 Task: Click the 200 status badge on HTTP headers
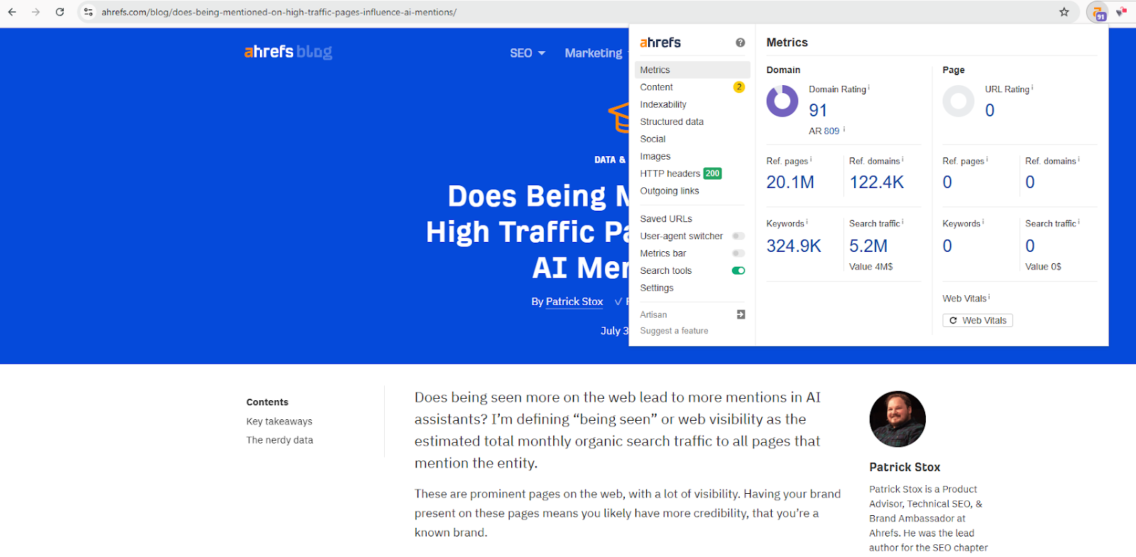click(x=712, y=173)
